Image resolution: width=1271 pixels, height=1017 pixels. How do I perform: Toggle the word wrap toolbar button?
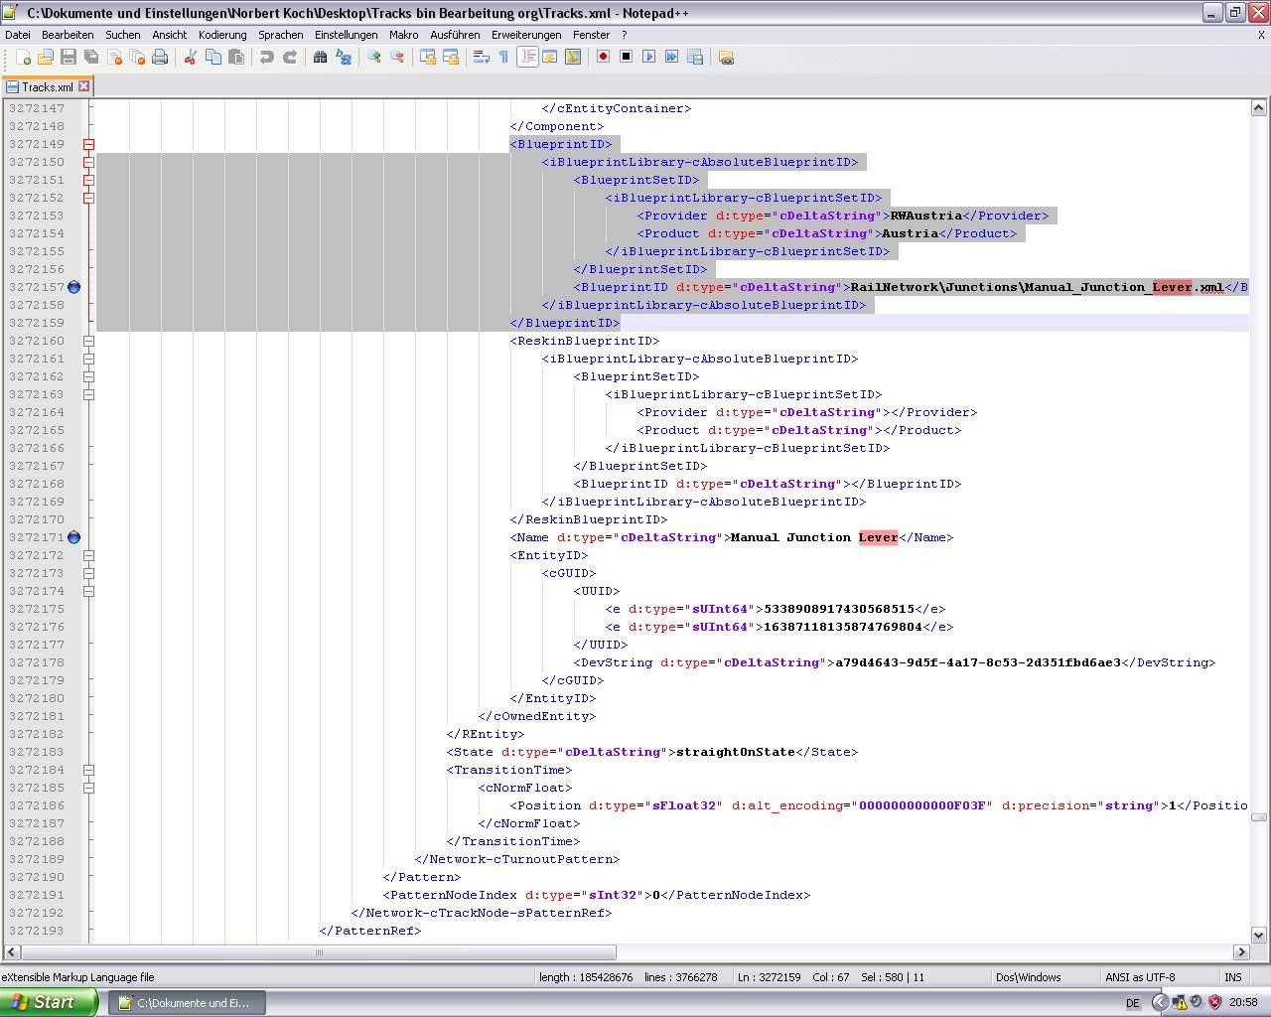click(x=482, y=58)
